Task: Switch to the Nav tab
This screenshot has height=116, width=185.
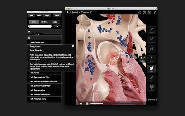Action: click(32, 15)
